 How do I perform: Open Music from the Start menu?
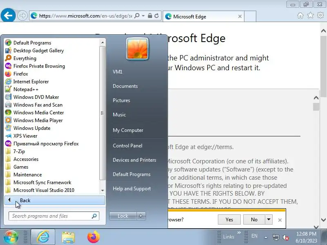[x=119, y=115]
